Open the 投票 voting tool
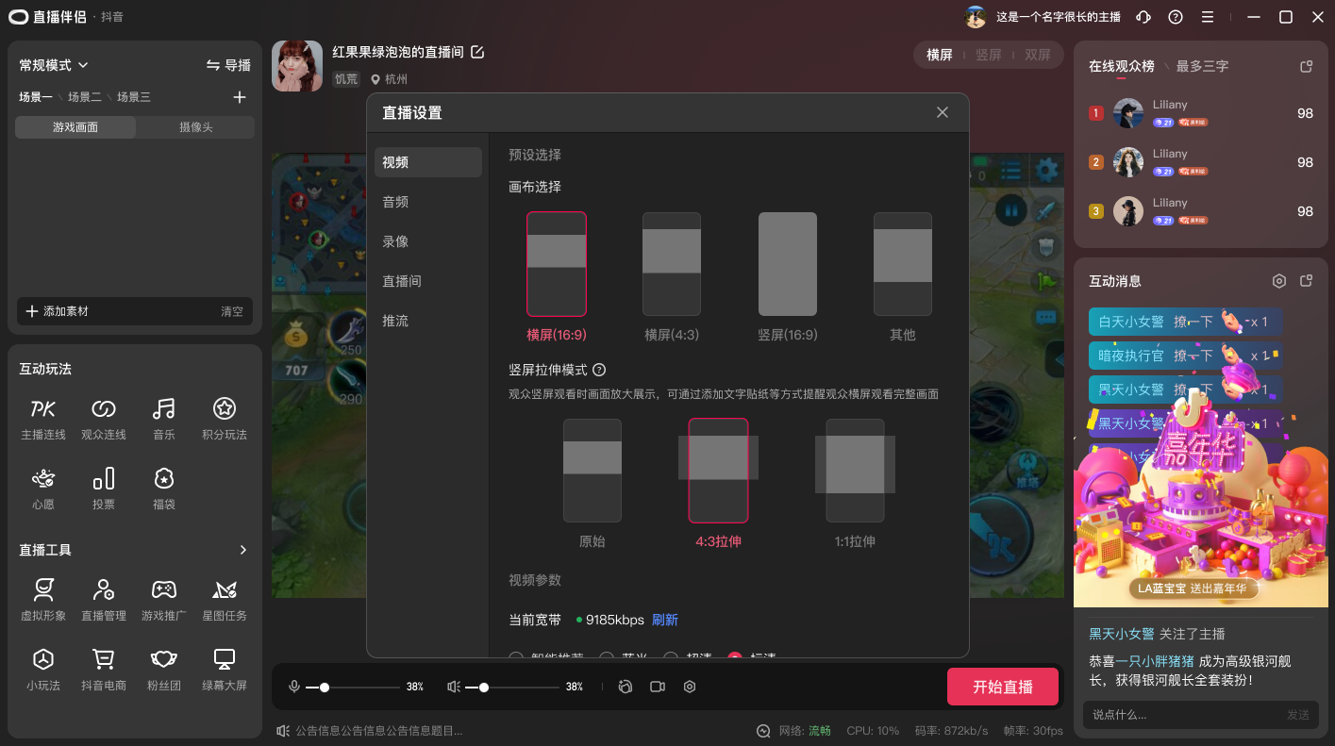 click(x=104, y=489)
